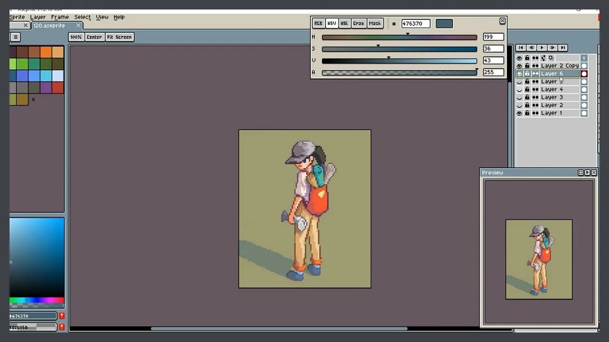Pick the red palette swatch
Viewport: 609px width, 342px height.
58,87
